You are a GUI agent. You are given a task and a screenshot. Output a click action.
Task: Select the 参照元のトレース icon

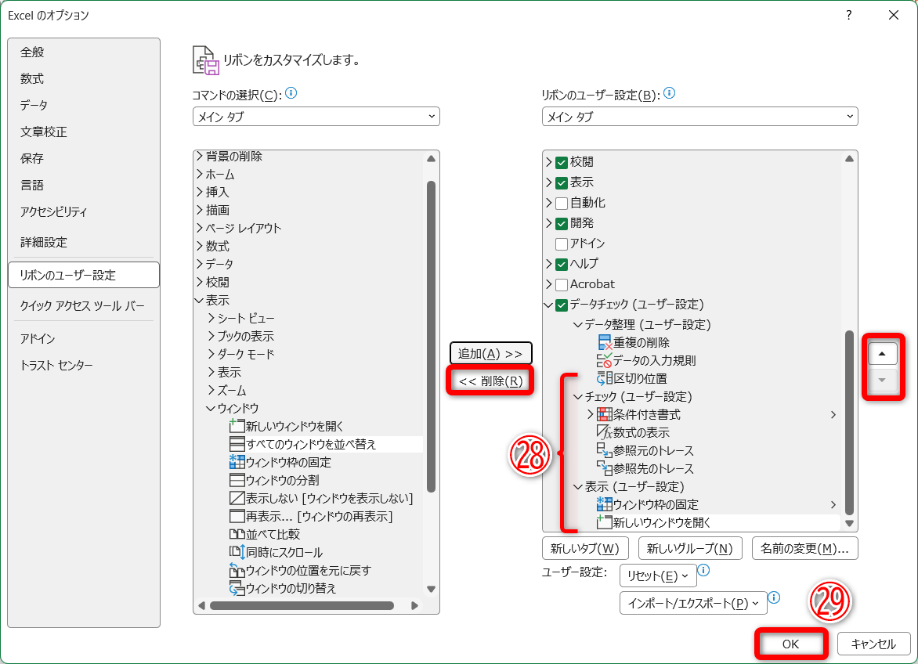604,450
